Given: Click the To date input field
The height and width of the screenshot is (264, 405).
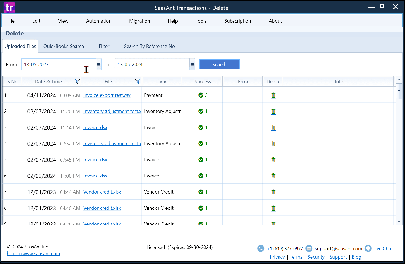Looking at the screenshot, I should point(152,64).
